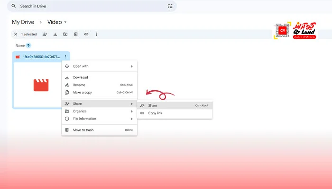Image resolution: width=332 pixels, height=189 pixels.
Task: Click the three-dot menu on video file
Action: click(x=65, y=57)
